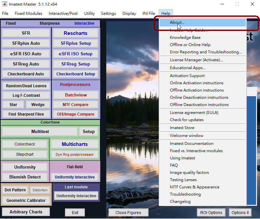Open SFRreg Setup
This screenshot has width=260, height=219.
[x=76, y=64]
